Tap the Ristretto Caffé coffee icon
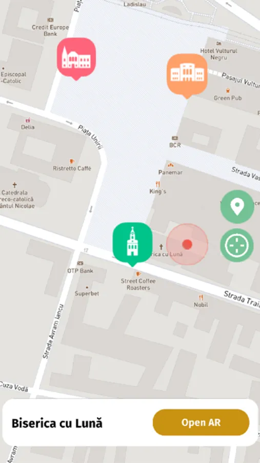 point(72,161)
